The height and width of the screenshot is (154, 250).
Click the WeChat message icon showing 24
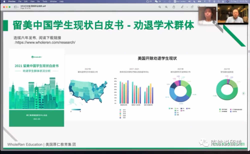tap(157, 1)
